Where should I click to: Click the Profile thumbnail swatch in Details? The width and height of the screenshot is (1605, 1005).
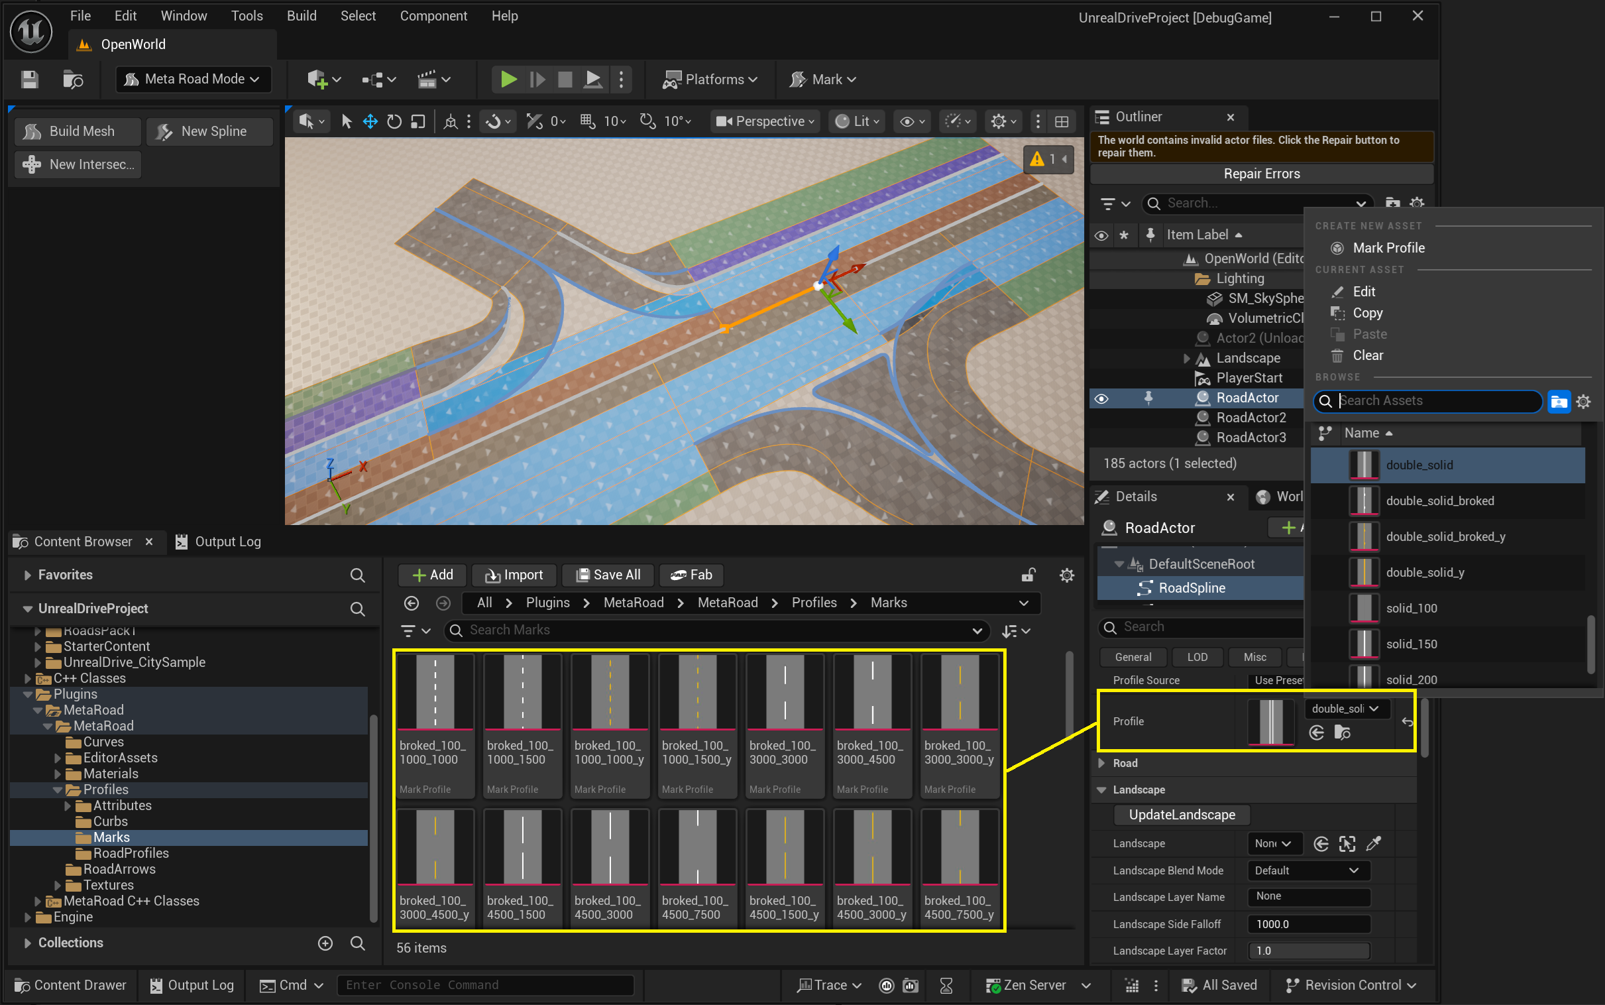1272,721
